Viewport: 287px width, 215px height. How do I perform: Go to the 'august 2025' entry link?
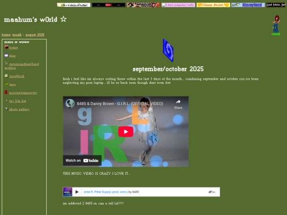pyautogui.click(x=35, y=35)
